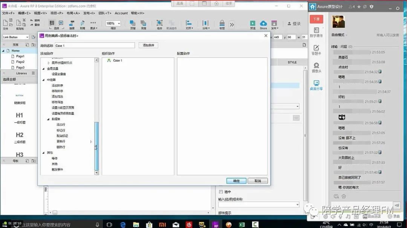407x228 pixels.
Task: Click the Bring to Front icon
Action: click(133, 23)
